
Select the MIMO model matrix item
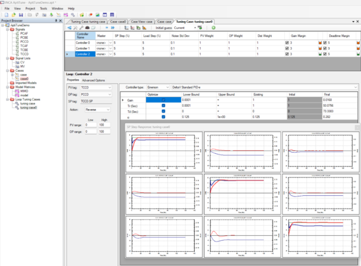click(x=24, y=91)
